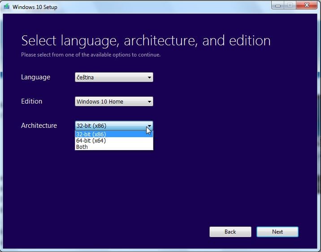Screen dimensions: 321x252
Task: Click the disabled maximize button
Action: click(x=290, y=5)
